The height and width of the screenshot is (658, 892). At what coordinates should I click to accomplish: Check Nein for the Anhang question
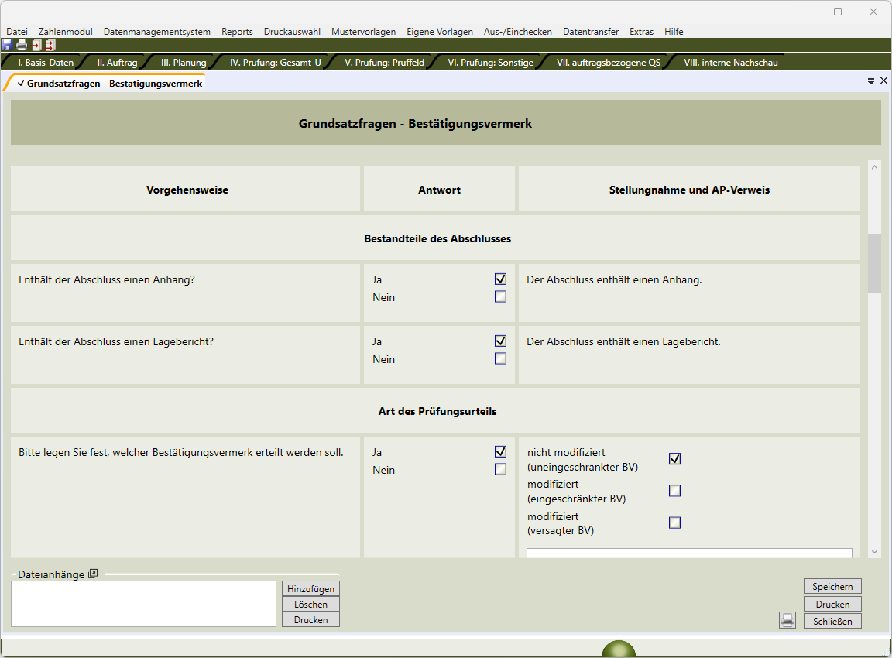(500, 296)
